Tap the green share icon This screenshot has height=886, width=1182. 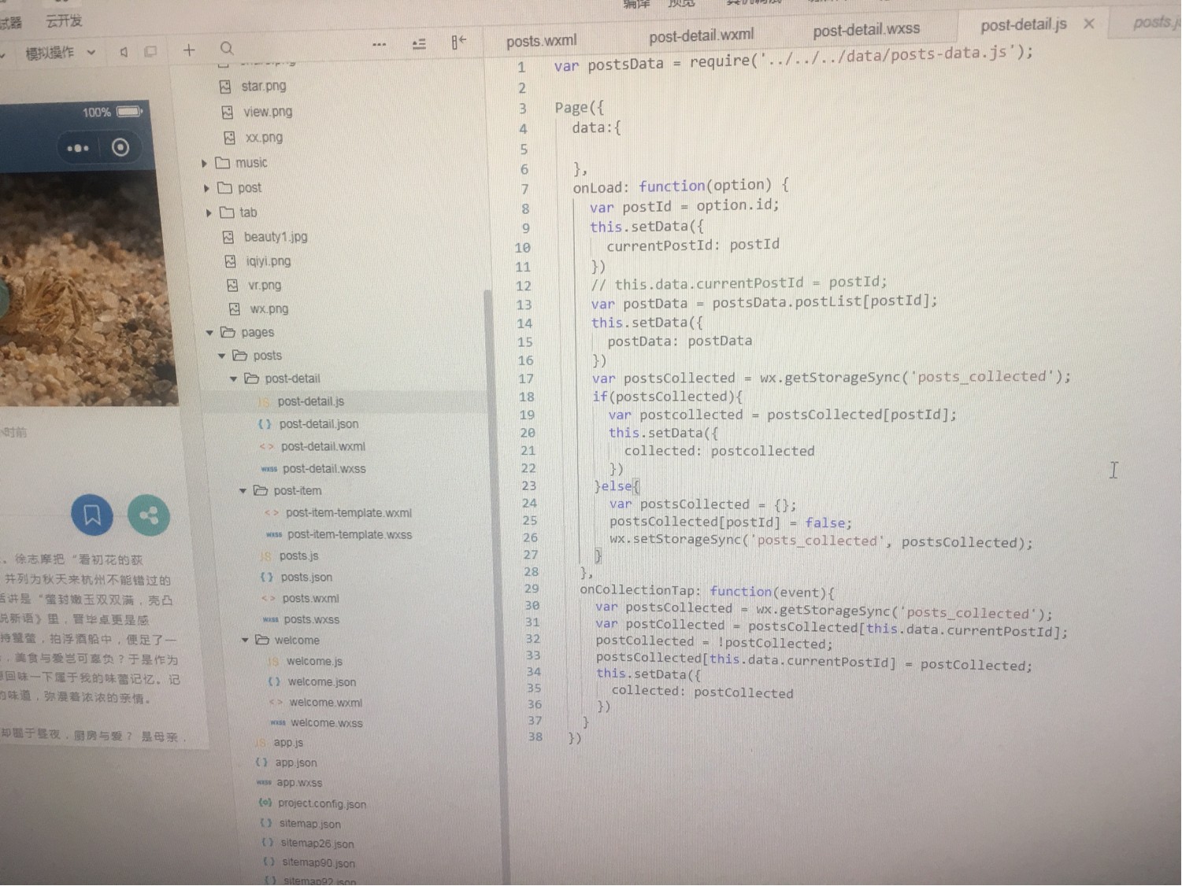click(148, 515)
